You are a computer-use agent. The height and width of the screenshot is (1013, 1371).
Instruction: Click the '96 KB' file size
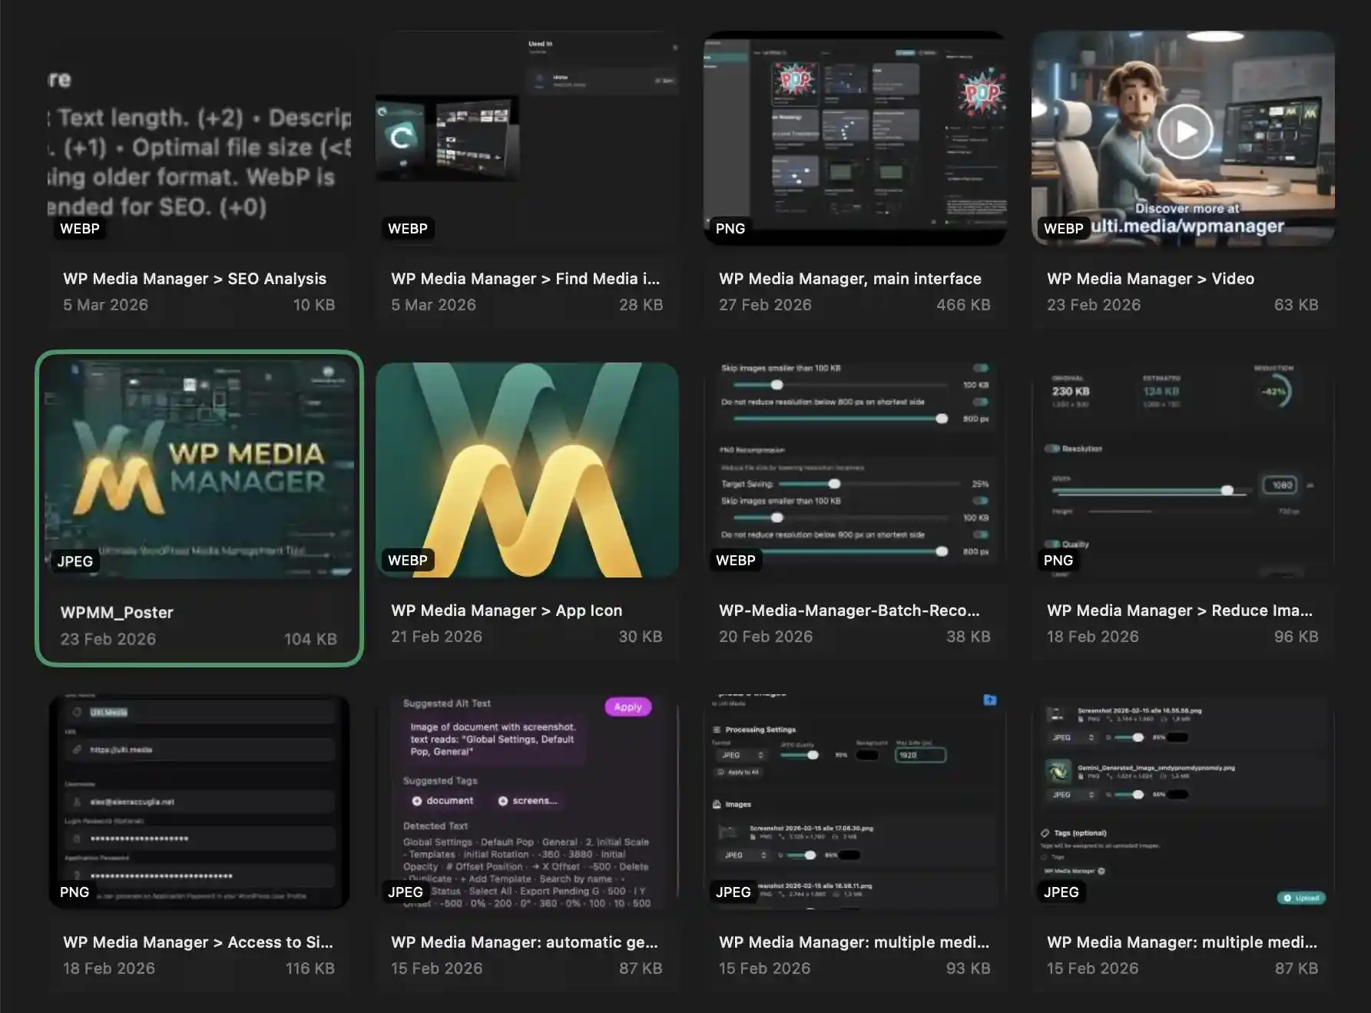point(1296,637)
